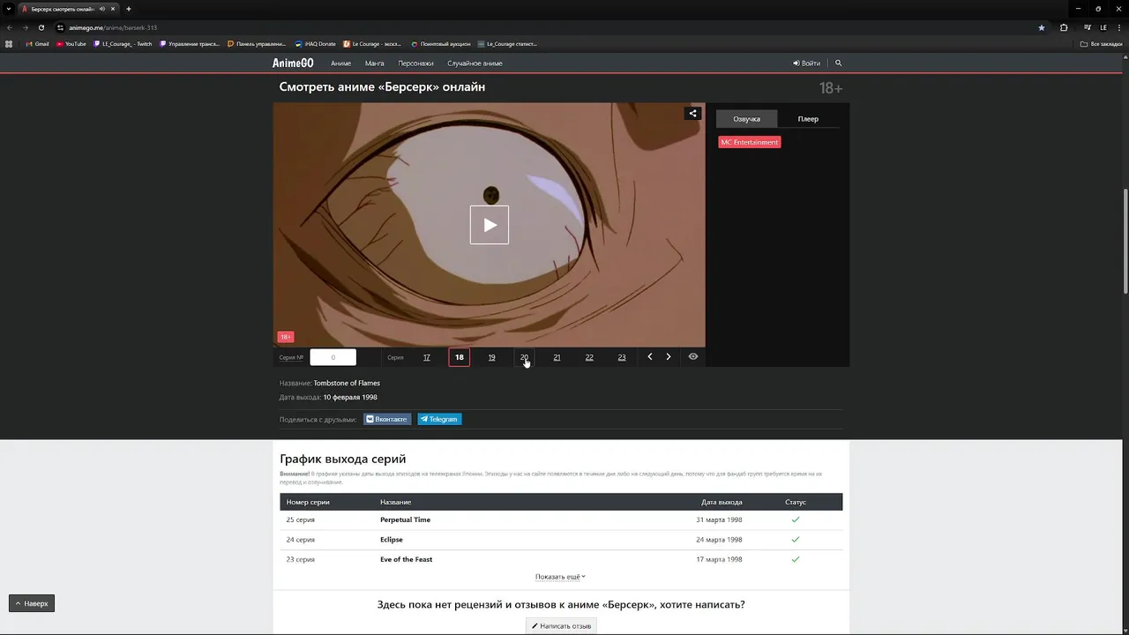Open the browser extensions puzzle icon
This screenshot has width=1129, height=635.
[x=1064, y=27]
